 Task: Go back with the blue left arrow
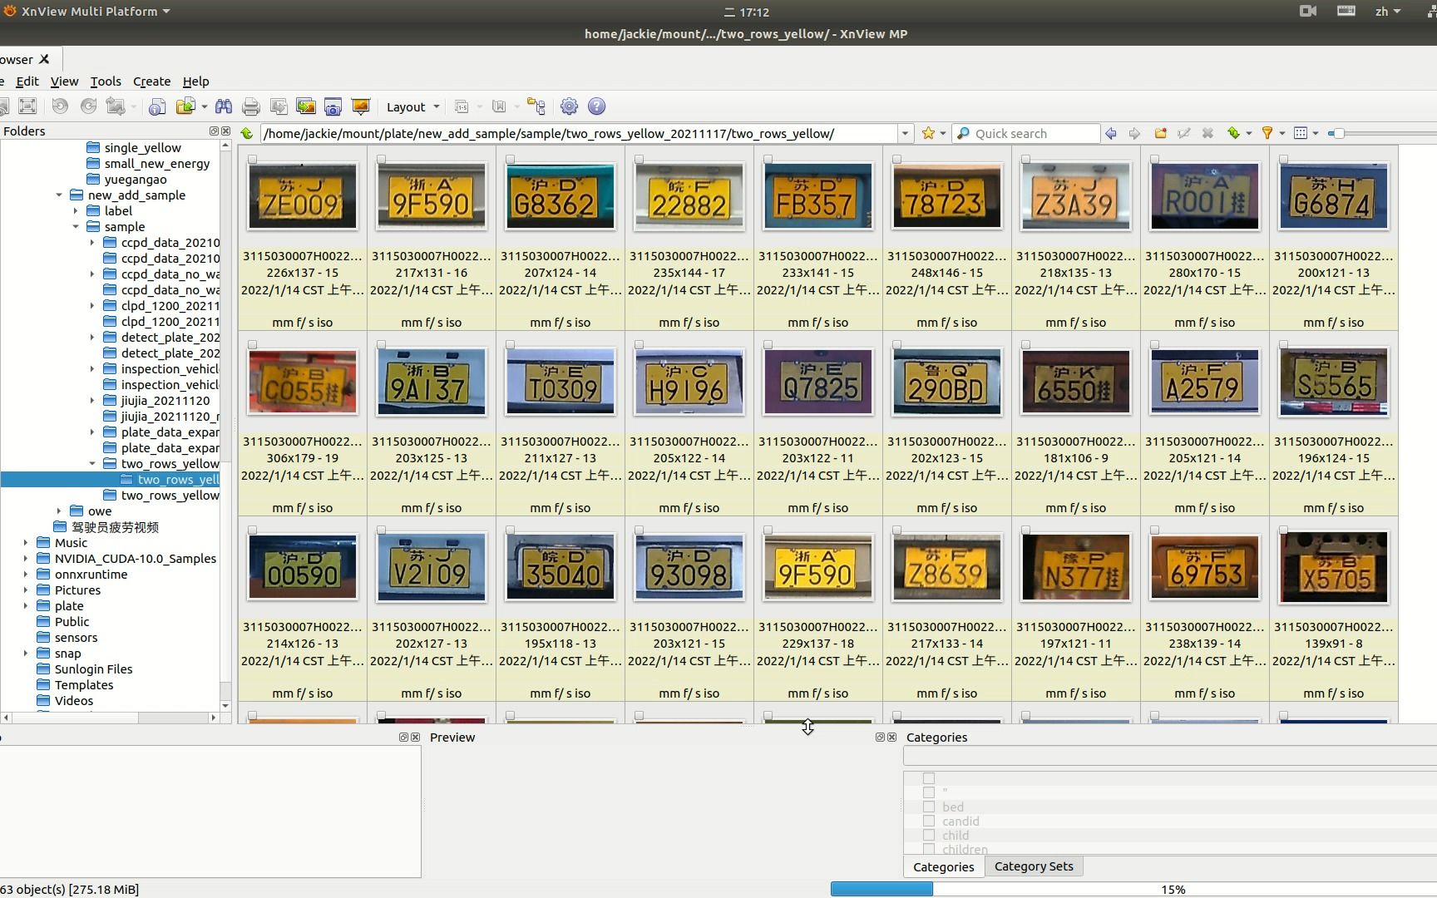pos(1111,133)
